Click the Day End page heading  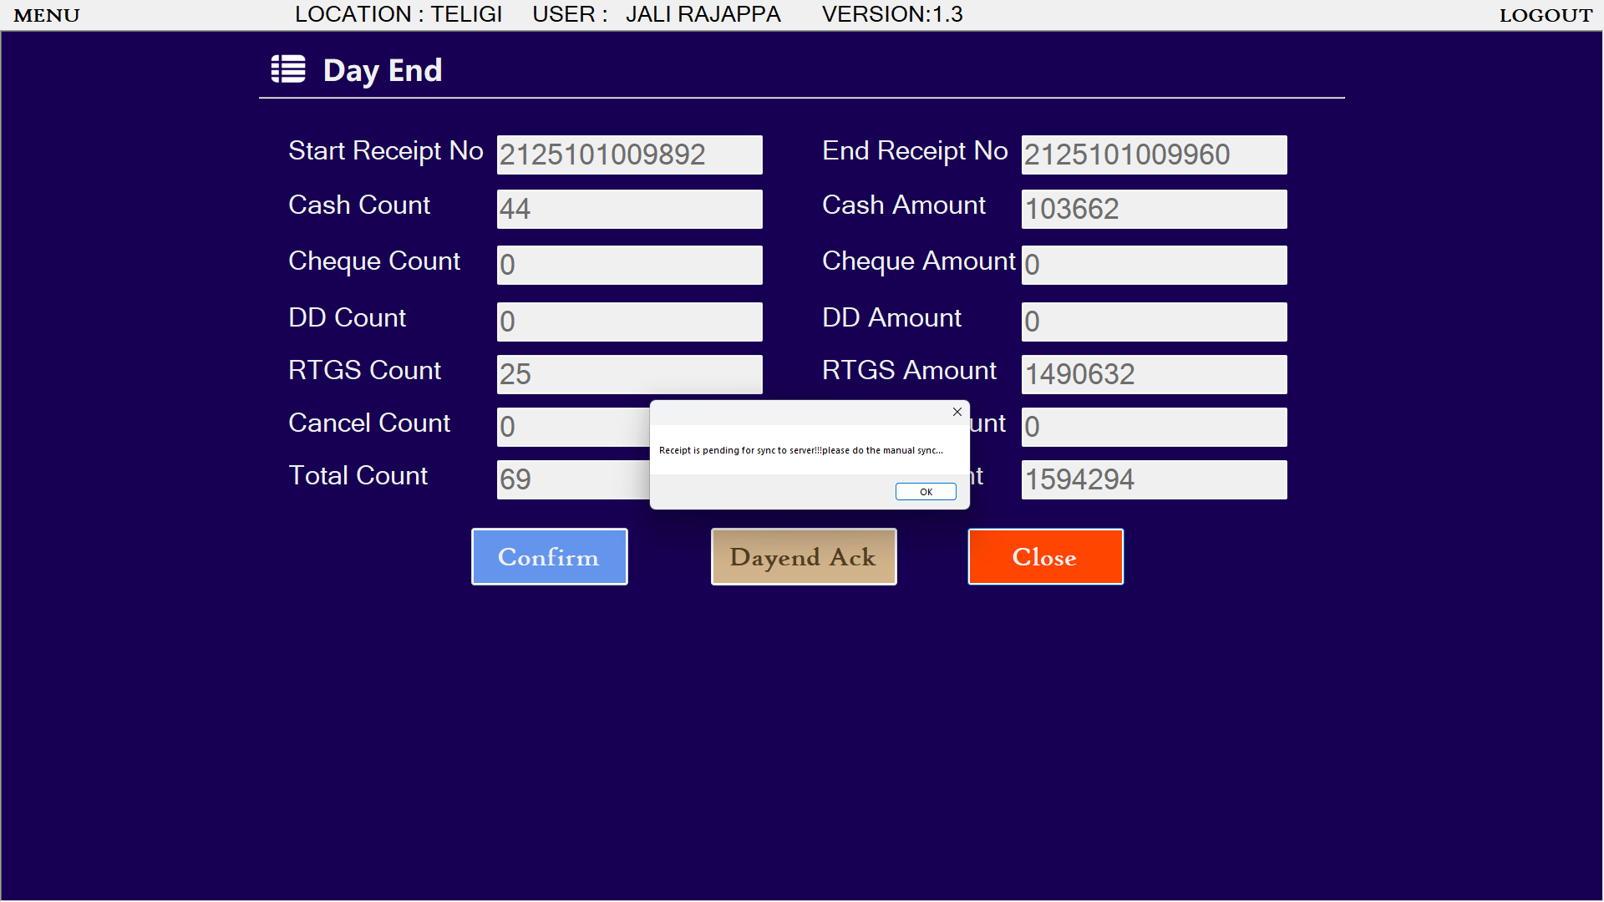tap(382, 71)
